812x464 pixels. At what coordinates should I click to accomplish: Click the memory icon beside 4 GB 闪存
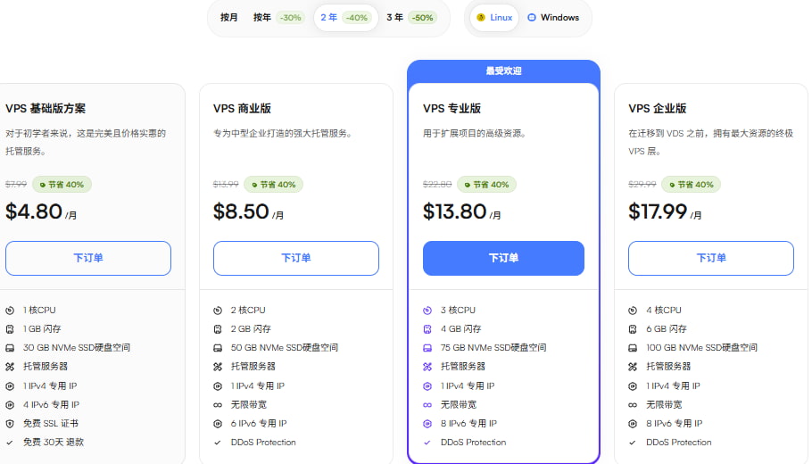[x=427, y=329]
